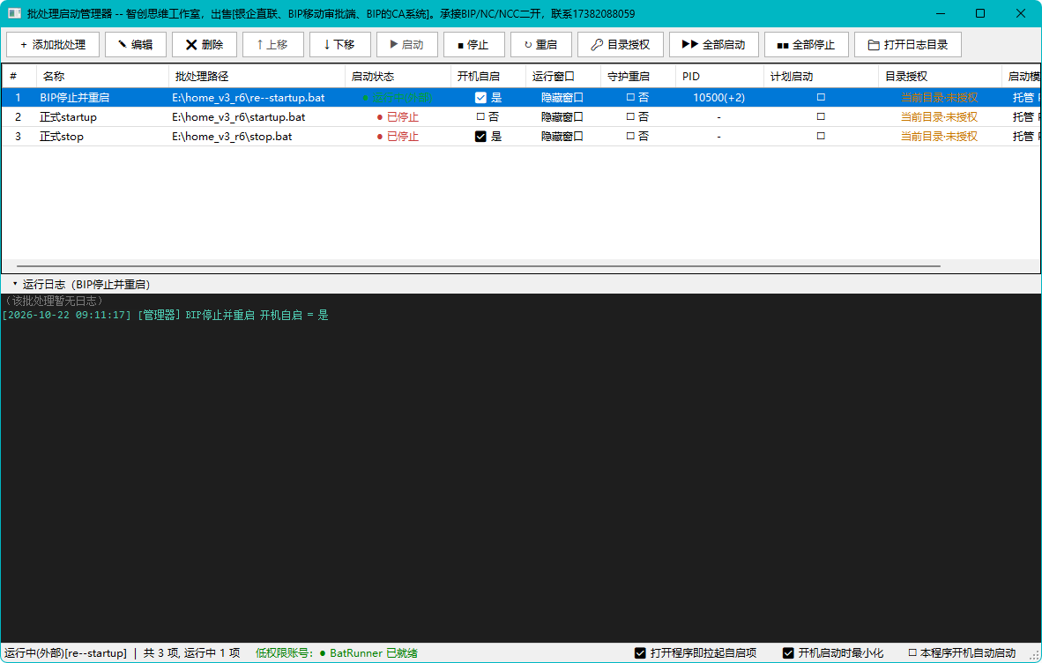Open the log folder via 打开日志目录
Viewport: 1042px width, 663px height.
click(x=908, y=44)
